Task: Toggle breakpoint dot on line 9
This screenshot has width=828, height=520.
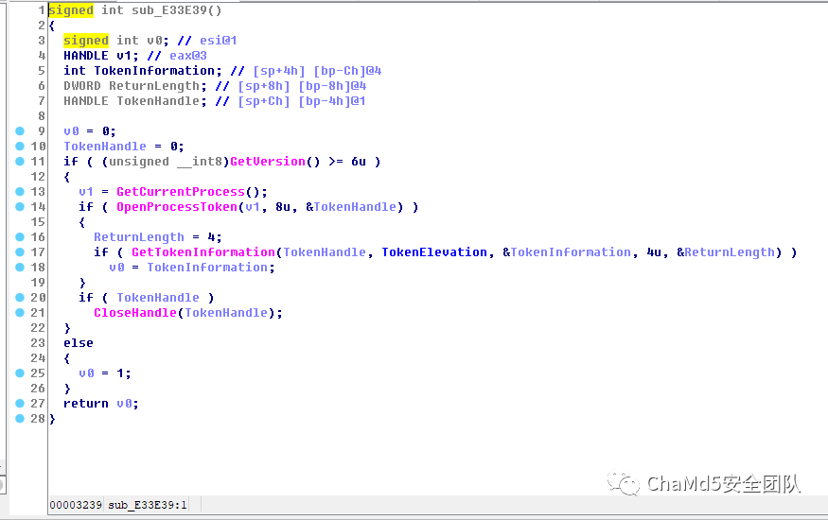Action: (x=20, y=130)
